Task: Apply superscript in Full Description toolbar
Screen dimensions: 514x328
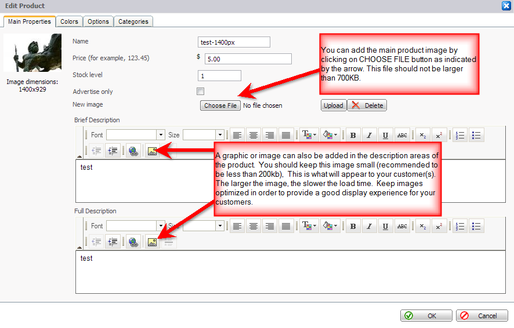Action: click(439, 226)
